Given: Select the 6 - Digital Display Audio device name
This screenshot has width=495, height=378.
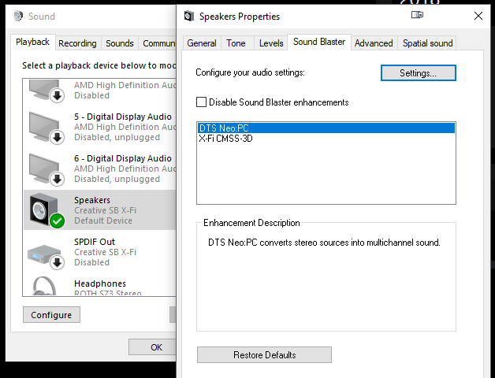Looking at the screenshot, I should pos(123,158).
